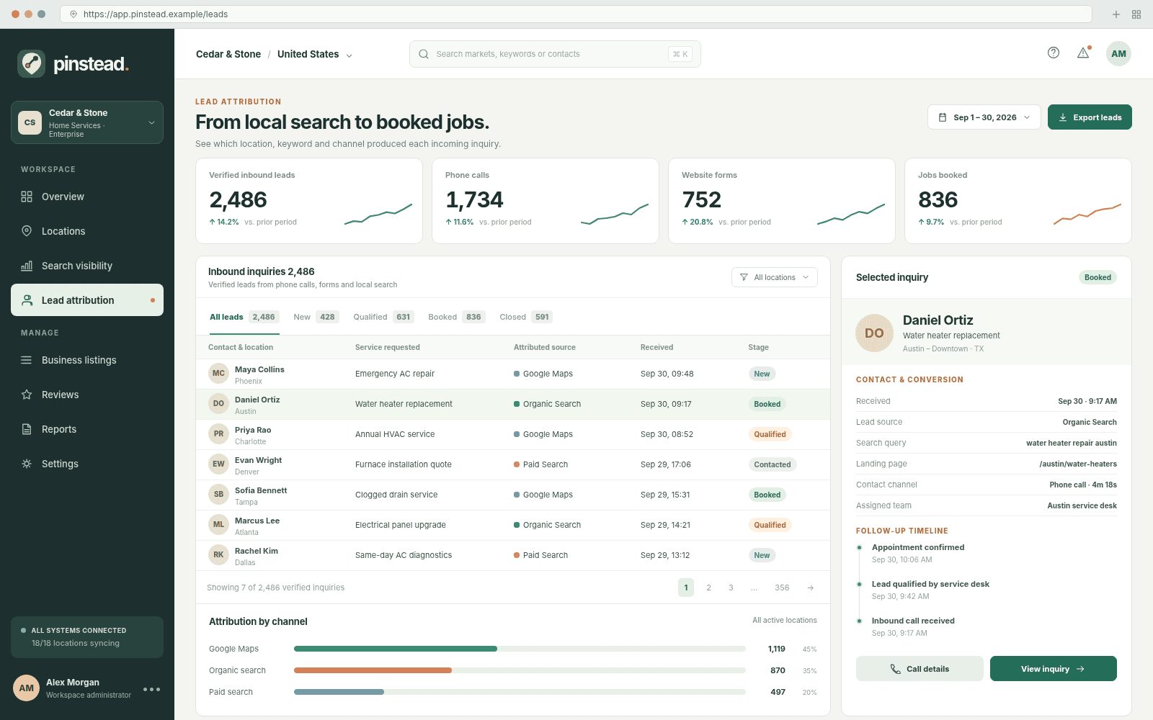Switch to the Qualified leads tab
The width and height of the screenshot is (1153, 720).
click(x=383, y=317)
